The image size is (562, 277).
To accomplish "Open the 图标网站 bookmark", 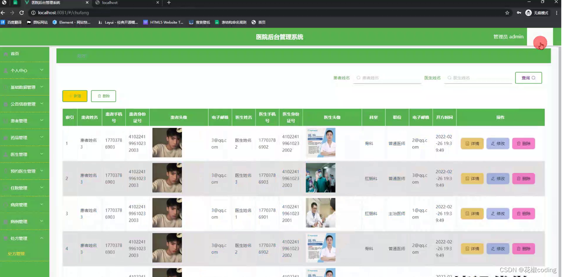I will (x=37, y=22).
